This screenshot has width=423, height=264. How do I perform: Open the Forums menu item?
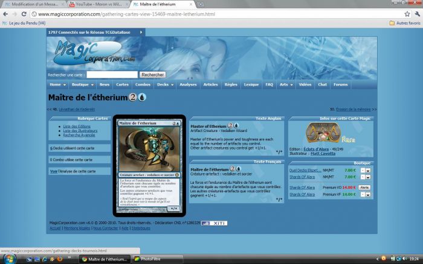340,84
